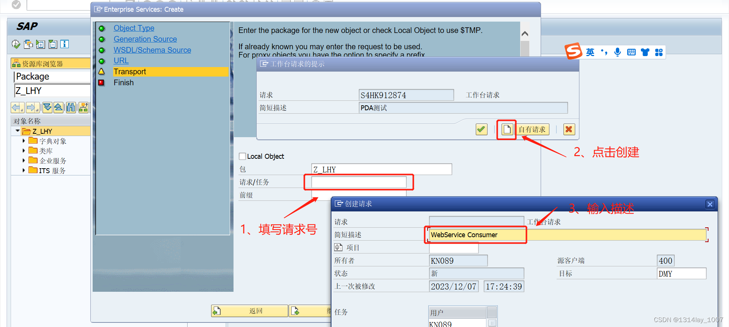Viewport: 729px width, 327px height.
Task: Click the microphone voice input icon
Action: (618, 52)
